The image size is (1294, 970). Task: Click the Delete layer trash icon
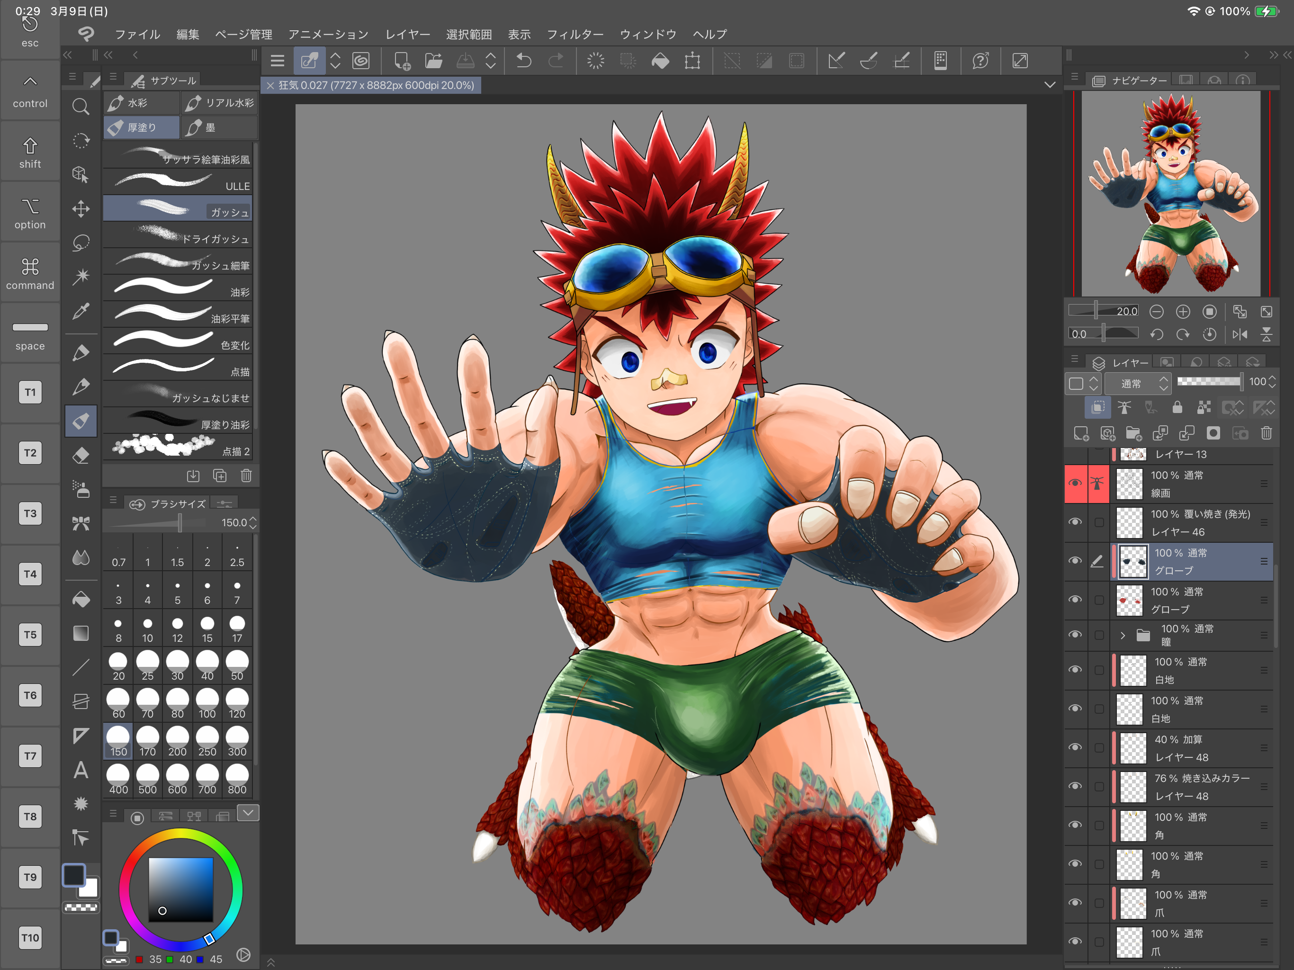click(1267, 433)
